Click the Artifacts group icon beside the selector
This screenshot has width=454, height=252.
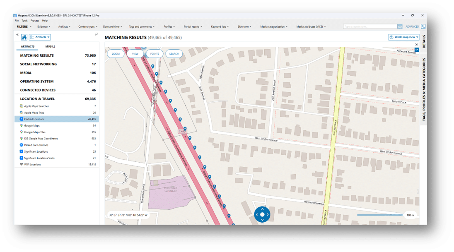(31, 37)
